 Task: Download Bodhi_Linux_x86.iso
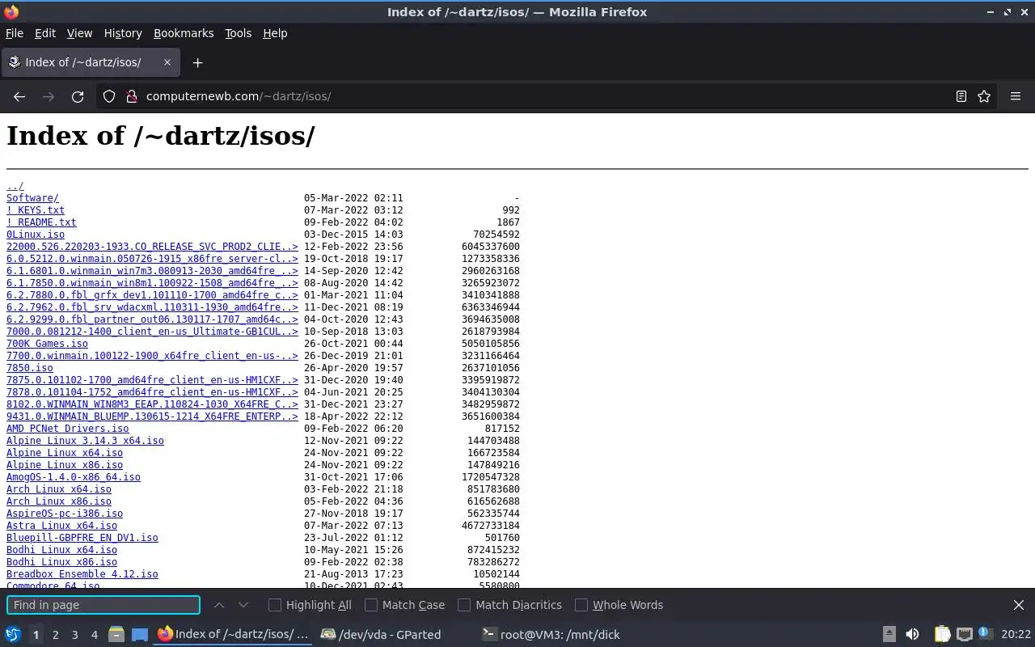pos(61,562)
